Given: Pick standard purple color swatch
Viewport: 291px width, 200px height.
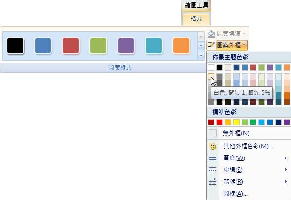Looking at the screenshot, I should coord(287,122).
